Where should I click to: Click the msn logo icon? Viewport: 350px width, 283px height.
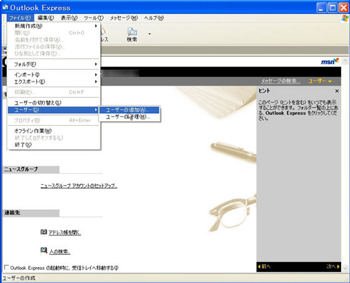point(330,61)
